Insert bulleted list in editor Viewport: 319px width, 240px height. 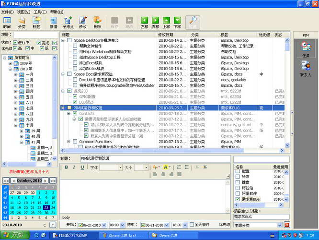(186, 167)
